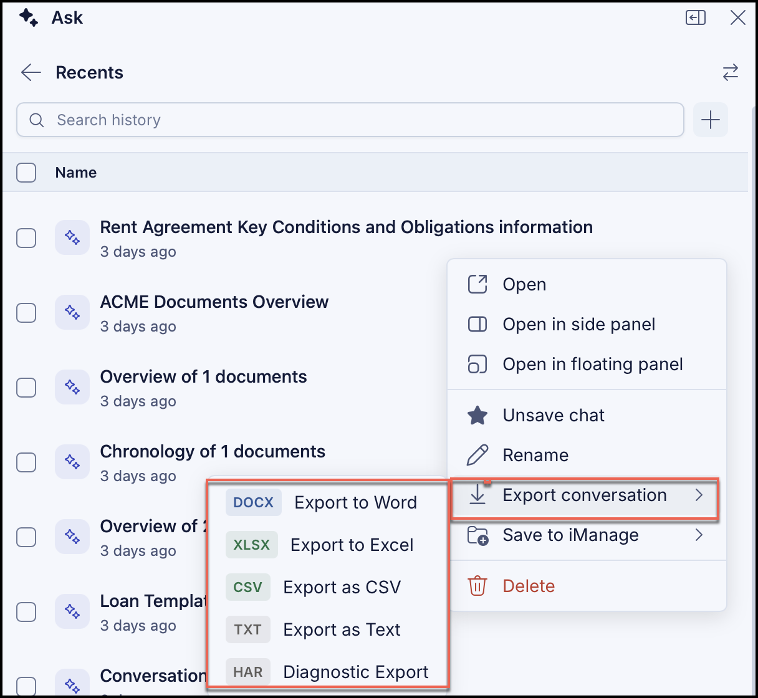The image size is (758, 698).
Task: Click the DOCX badge for Word export
Action: (254, 502)
